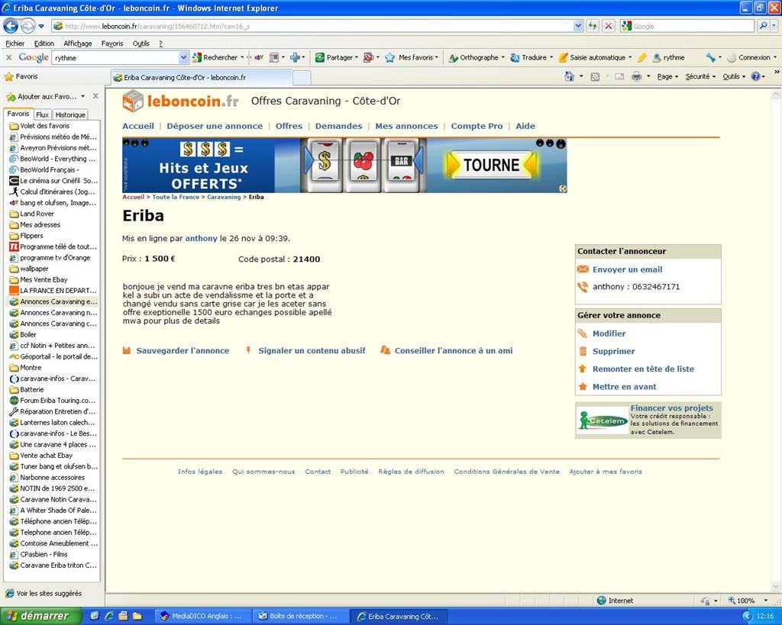Open the Affichage menu

point(78,43)
